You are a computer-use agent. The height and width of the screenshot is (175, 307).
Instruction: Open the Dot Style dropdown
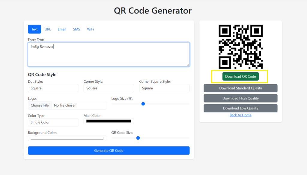click(x=53, y=88)
